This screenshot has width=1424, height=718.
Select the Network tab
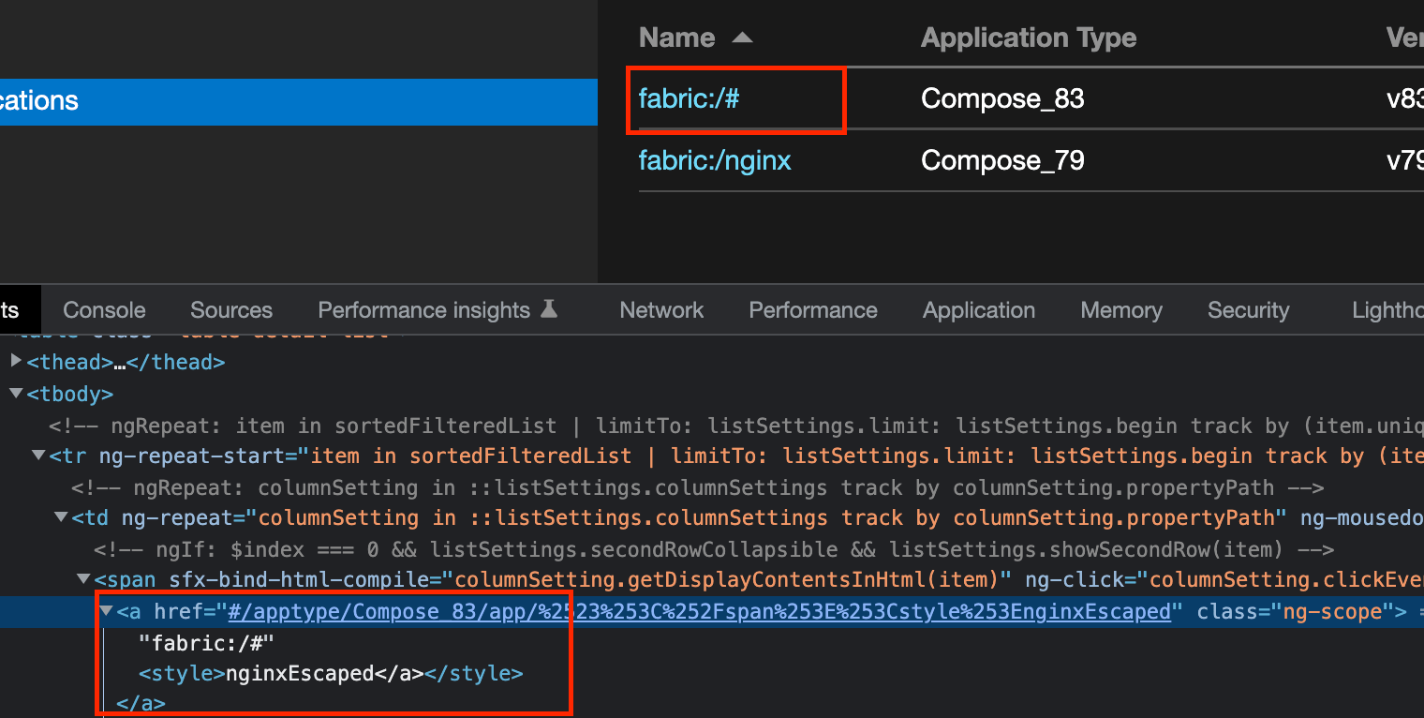point(660,309)
